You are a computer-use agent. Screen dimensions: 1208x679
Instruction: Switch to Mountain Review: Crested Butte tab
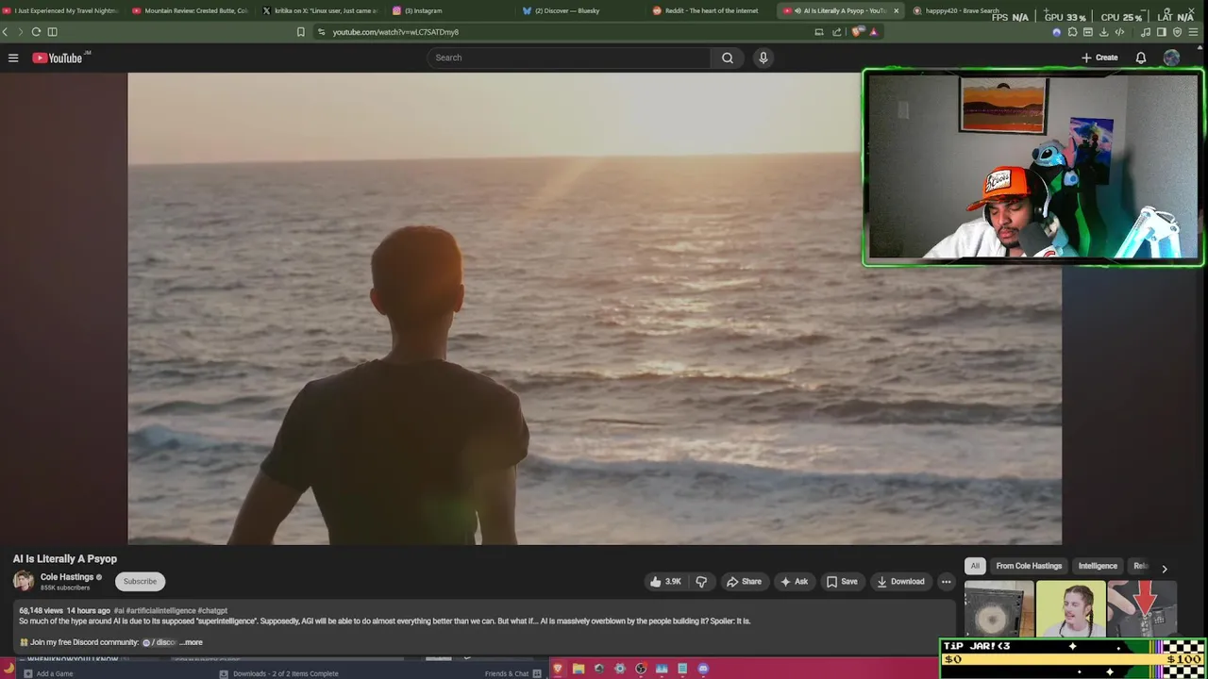(189, 10)
